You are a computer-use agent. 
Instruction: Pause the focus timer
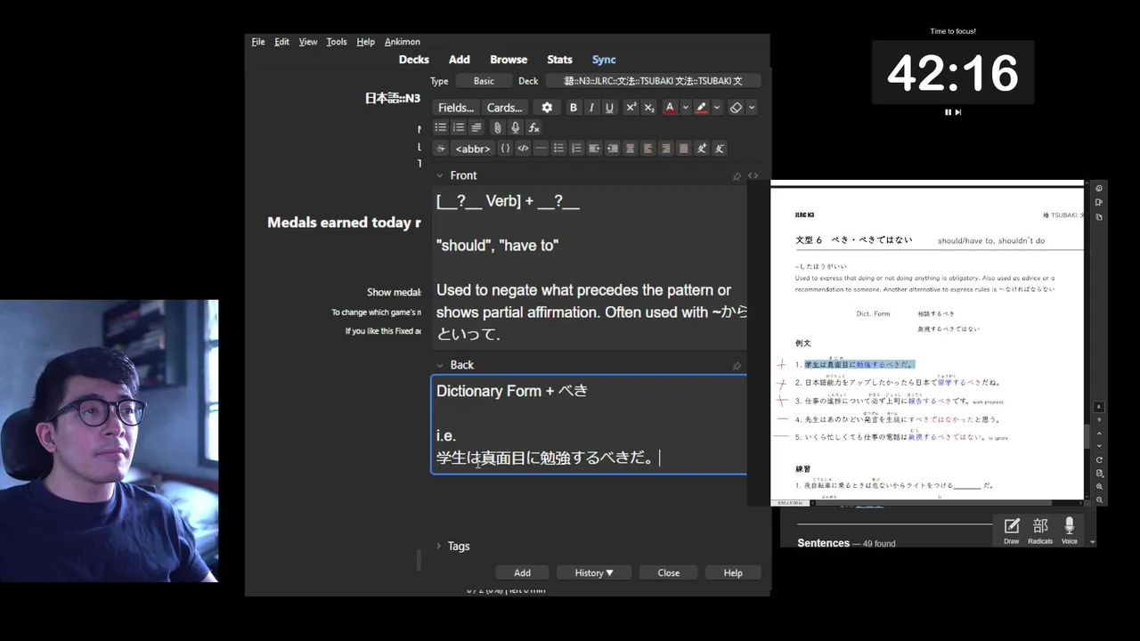tap(948, 112)
